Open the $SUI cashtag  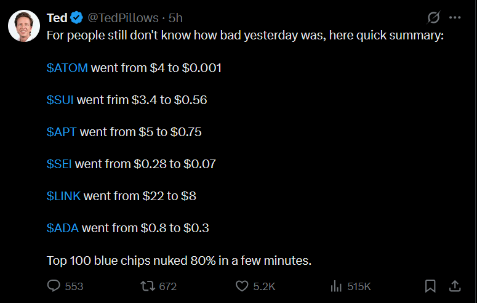tap(60, 100)
